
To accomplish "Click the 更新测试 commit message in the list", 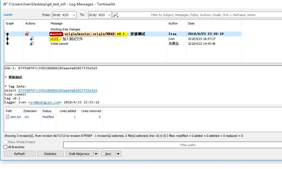I will point(138,34).
